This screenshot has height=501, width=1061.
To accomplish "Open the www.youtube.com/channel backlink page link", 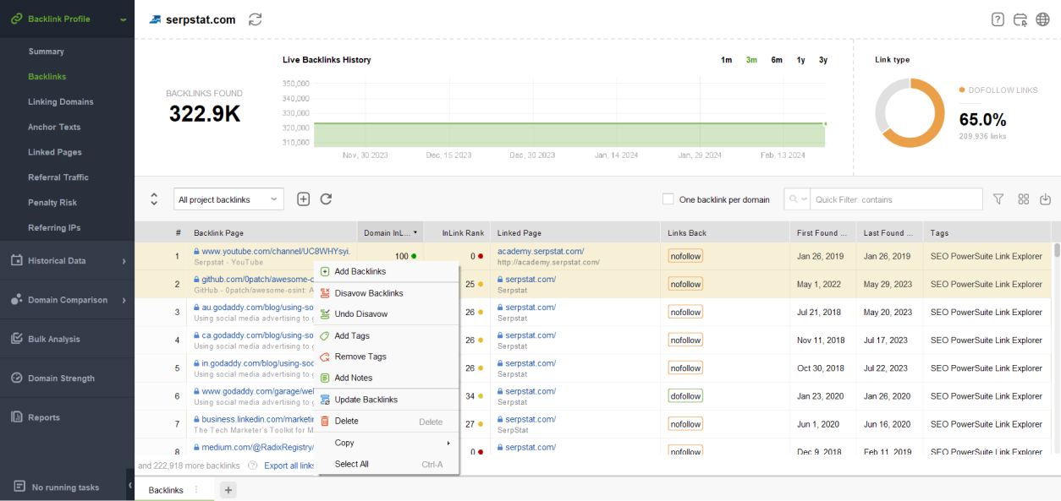I will (x=276, y=252).
